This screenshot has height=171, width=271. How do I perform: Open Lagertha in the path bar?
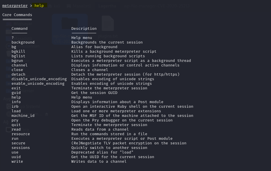pos(107,6)
